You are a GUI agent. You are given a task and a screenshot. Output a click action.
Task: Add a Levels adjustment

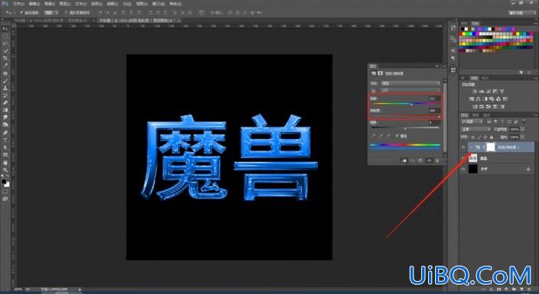(482, 92)
